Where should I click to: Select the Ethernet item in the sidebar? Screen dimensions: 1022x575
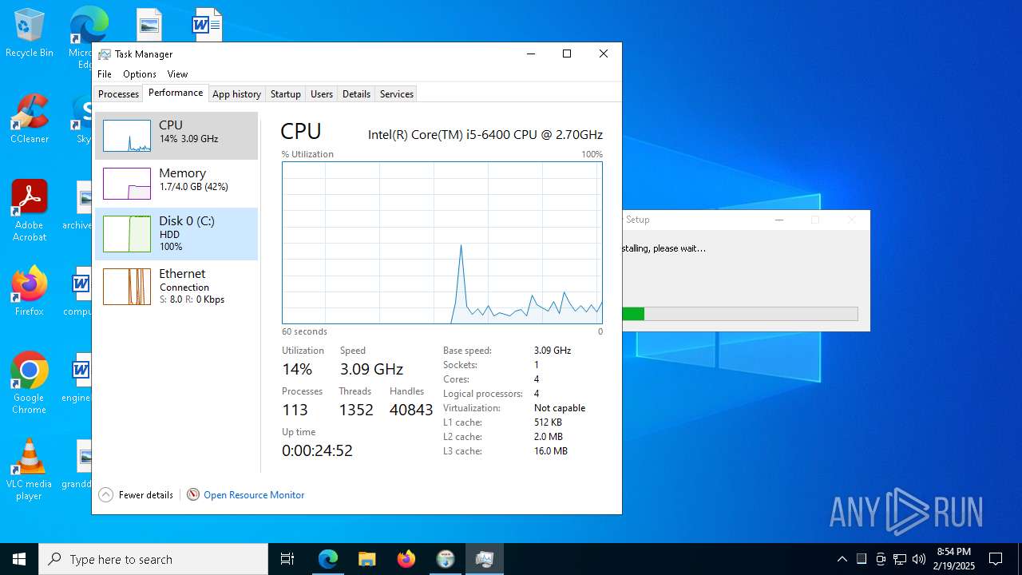tap(176, 286)
